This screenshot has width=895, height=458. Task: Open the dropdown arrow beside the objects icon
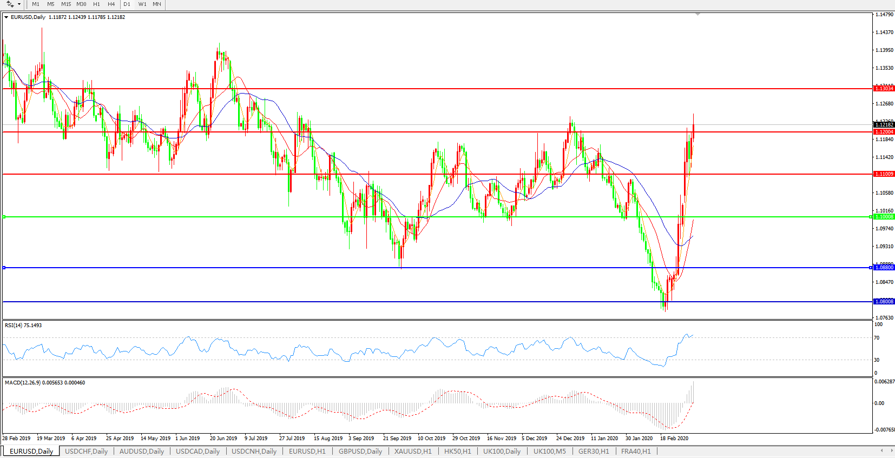click(x=19, y=4)
